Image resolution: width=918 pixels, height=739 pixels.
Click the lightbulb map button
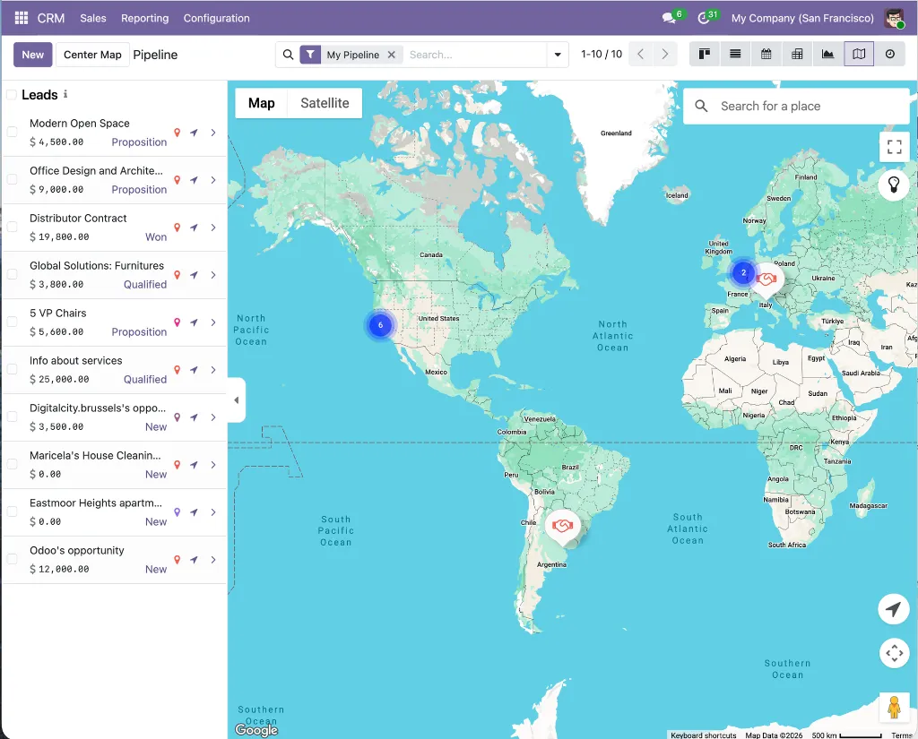pyautogui.click(x=894, y=185)
